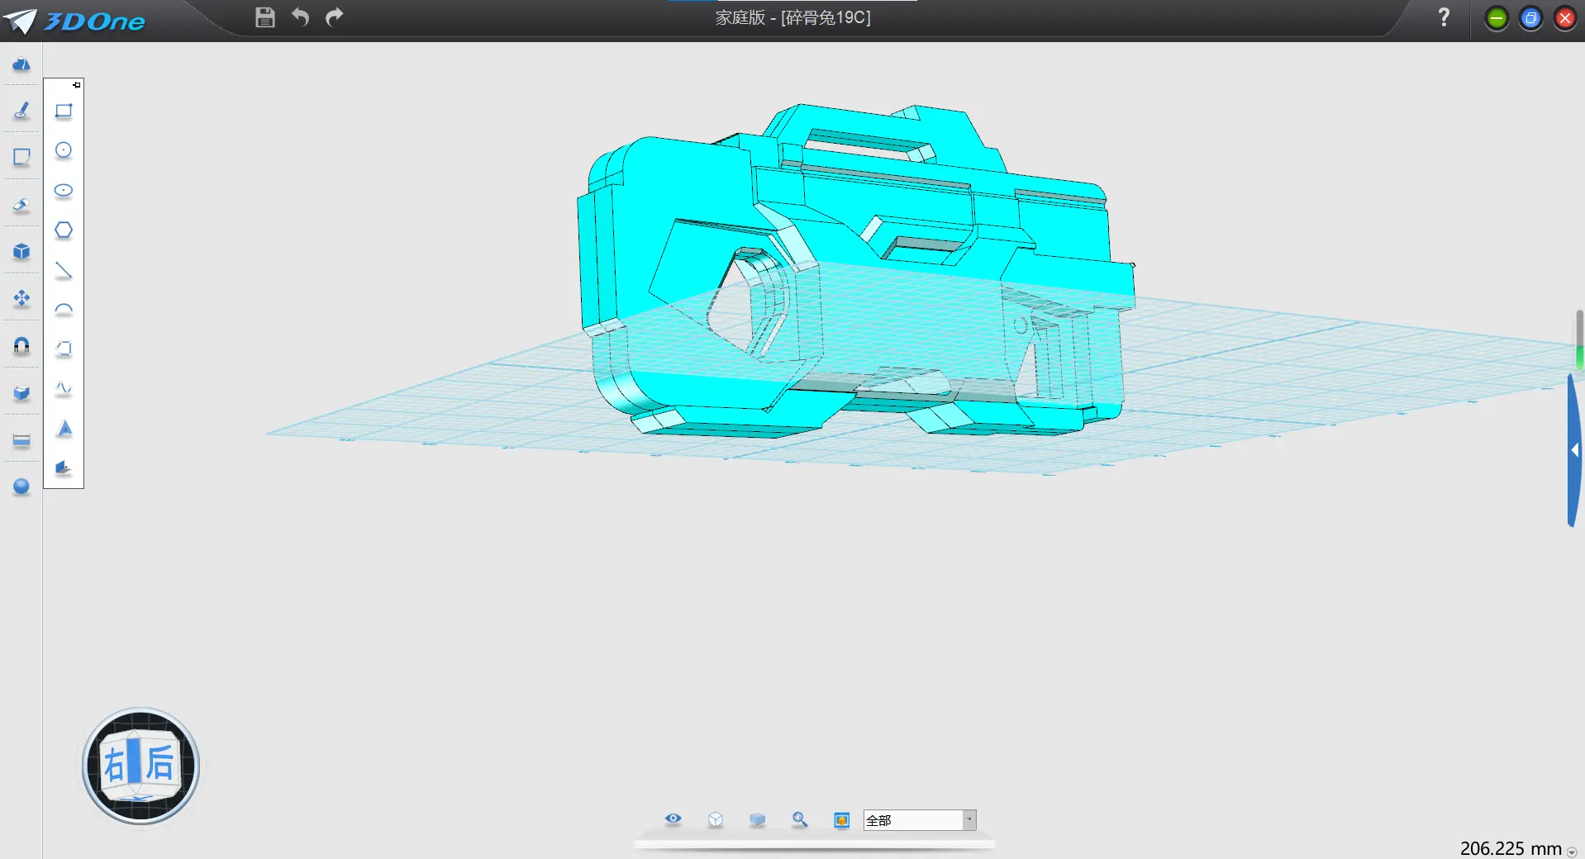Expand the right side resource panel
Screen dimensions: 1585x859
pyautogui.click(x=1574, y=450)
